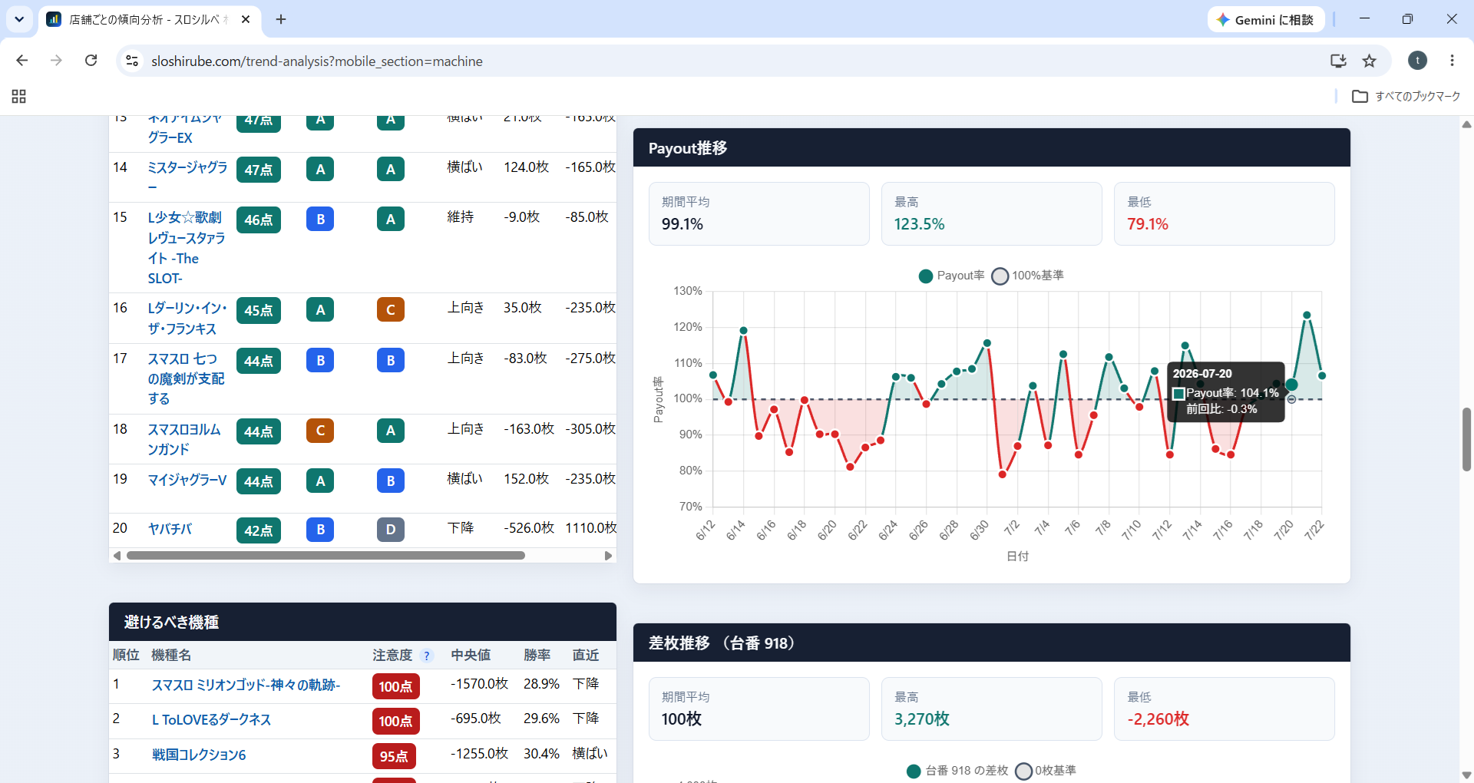Click the back navigation arrow
The height and width of the screenshot is (783, 1474).
click(22, 61)
